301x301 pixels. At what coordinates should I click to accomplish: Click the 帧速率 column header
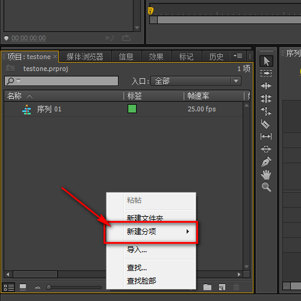pyautogui.click(x=198, y=96)
